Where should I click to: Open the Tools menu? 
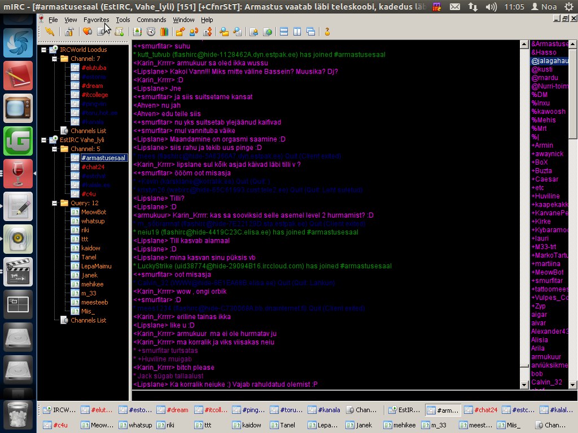point(122,20)
